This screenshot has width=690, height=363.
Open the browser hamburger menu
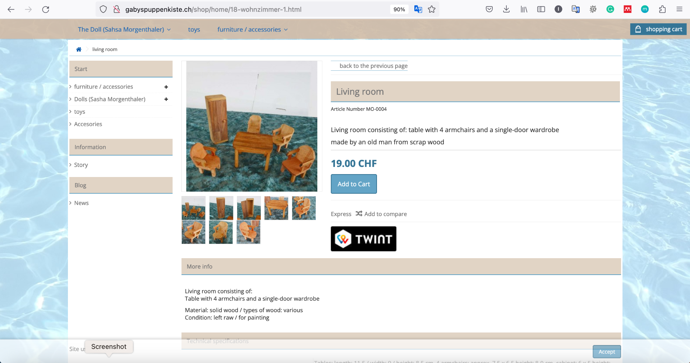679,9
